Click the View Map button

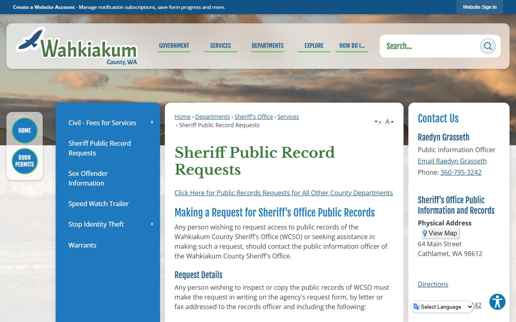pos(440,233)
